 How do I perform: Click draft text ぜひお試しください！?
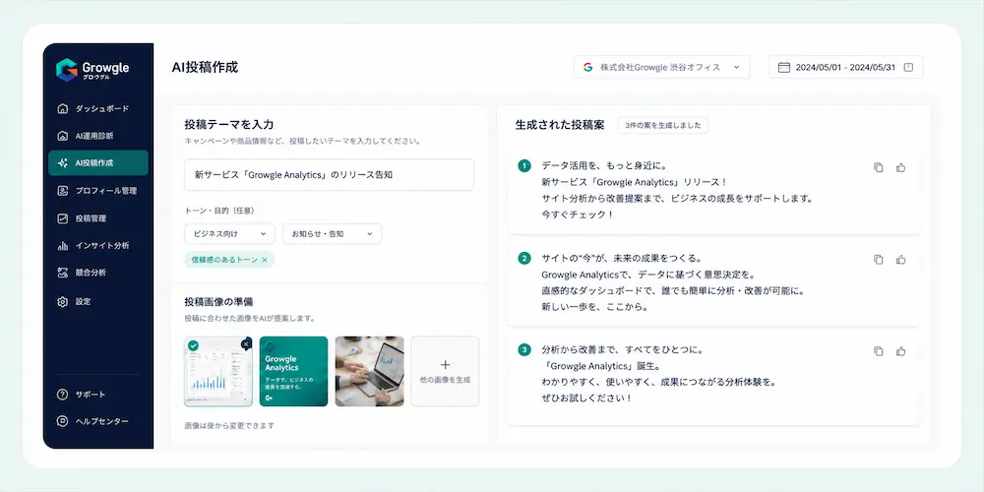(x=586, y=399)
